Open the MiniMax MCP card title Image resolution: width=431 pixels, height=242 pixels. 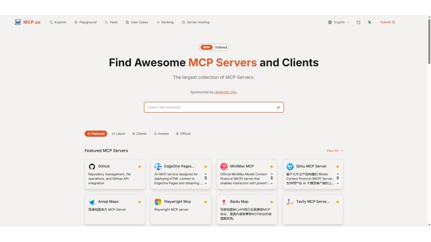coord(242,166)
